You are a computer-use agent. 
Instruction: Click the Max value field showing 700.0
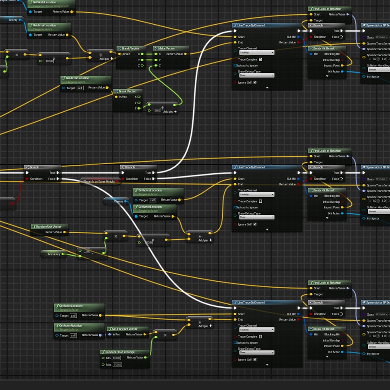[117, 364]
